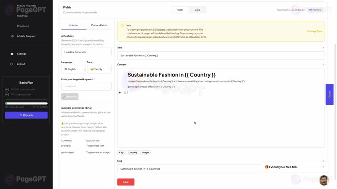The height and width of the screenshot is (189, 337).
Task: Open the Friendly tone dropdown
Action: coord(99,69)
